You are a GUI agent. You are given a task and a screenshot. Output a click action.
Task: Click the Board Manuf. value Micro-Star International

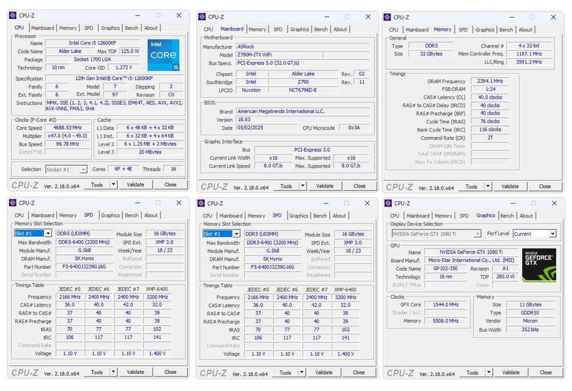pyautogui.click(x=471, y=260)
